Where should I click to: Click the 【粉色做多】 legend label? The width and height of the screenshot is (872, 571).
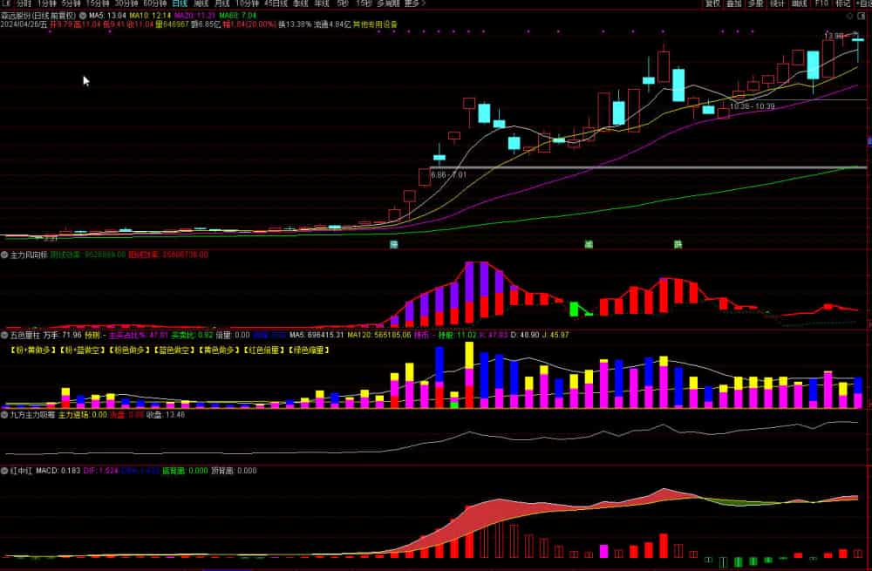[130, 350]
